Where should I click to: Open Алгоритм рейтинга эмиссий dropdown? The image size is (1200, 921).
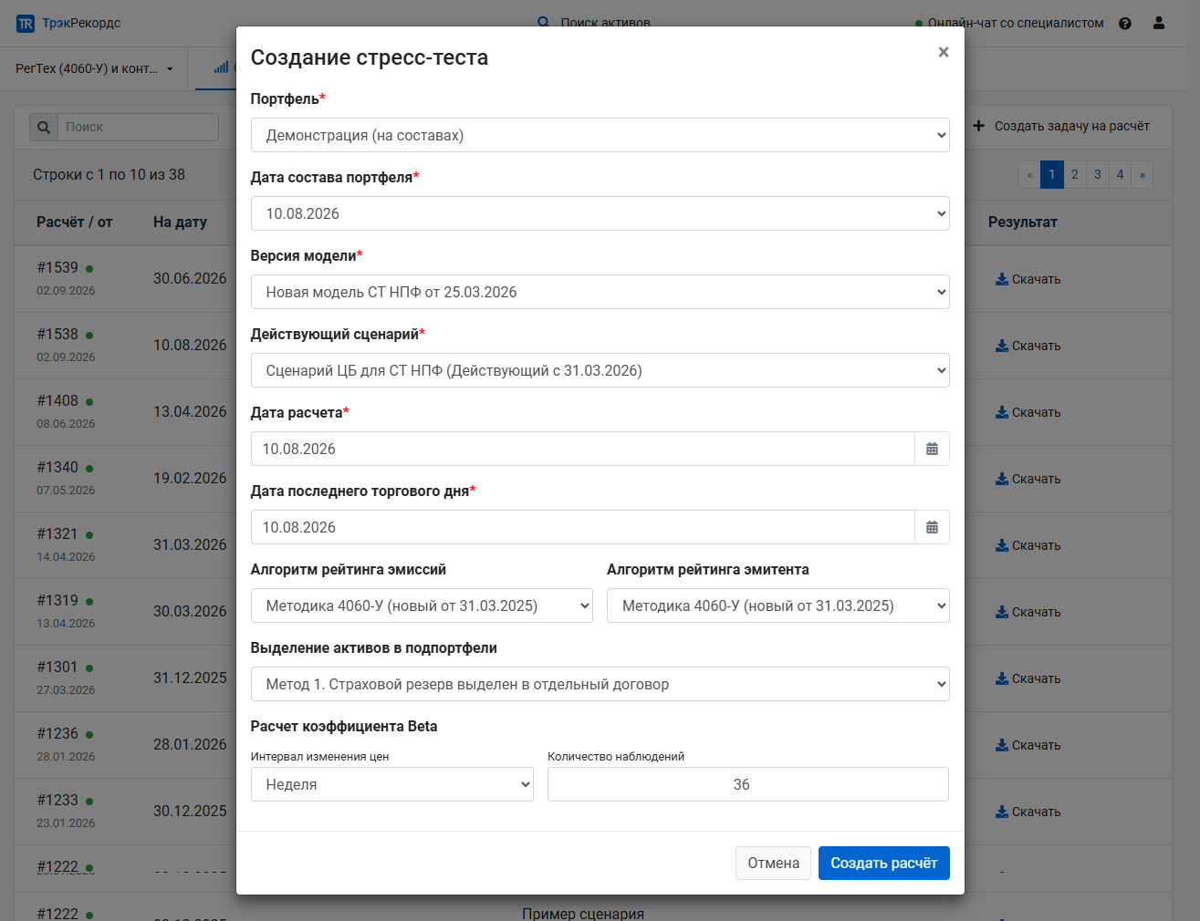pyautogui.click(x=422, y=605)
